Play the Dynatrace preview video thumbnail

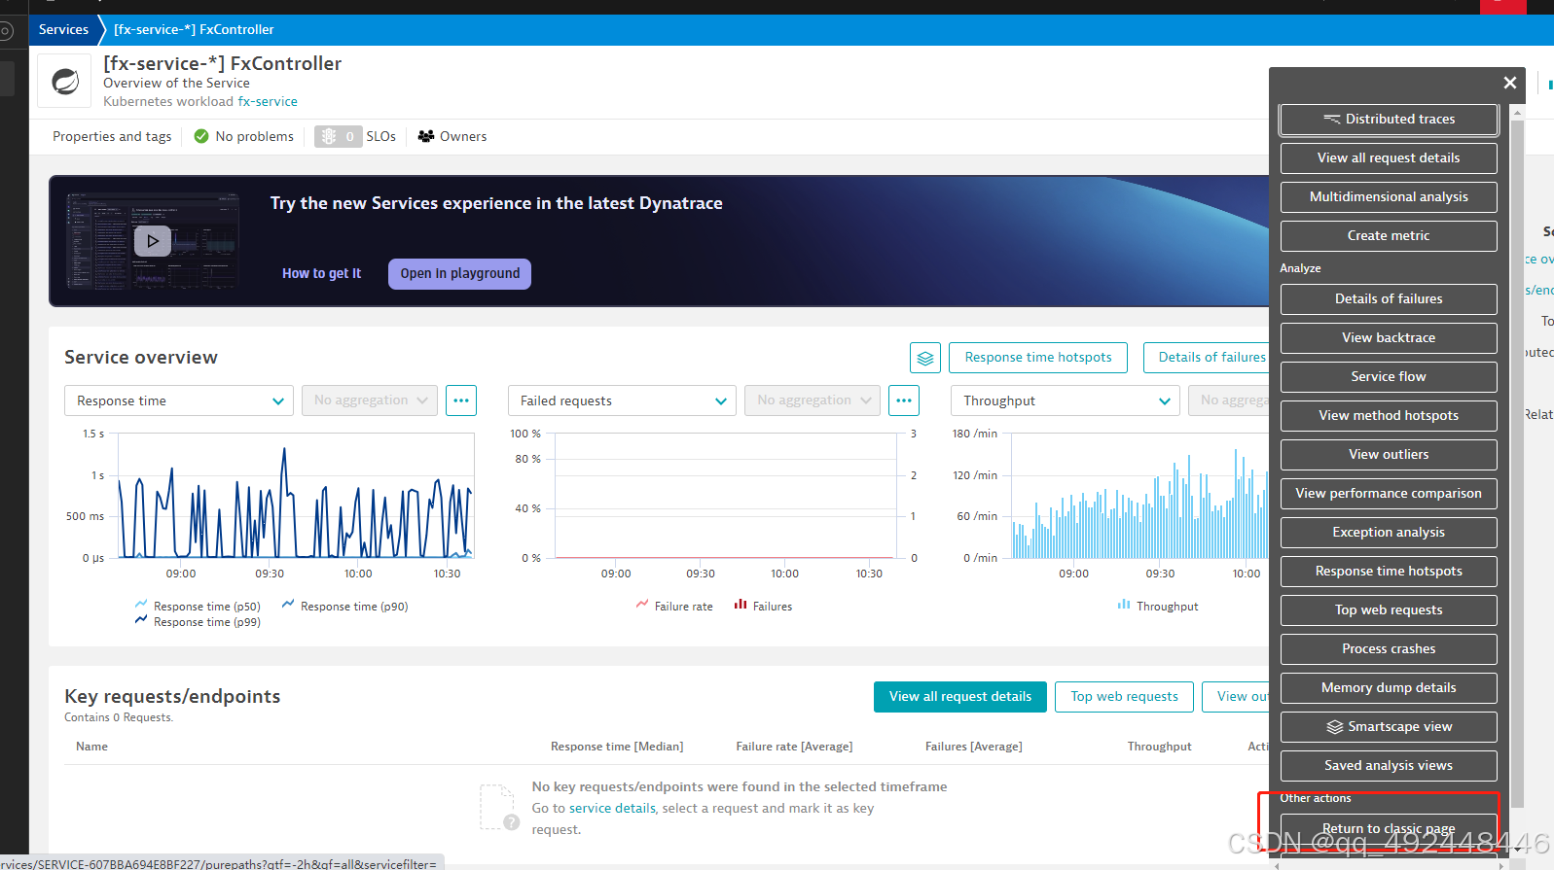click(x=153, y=240)
